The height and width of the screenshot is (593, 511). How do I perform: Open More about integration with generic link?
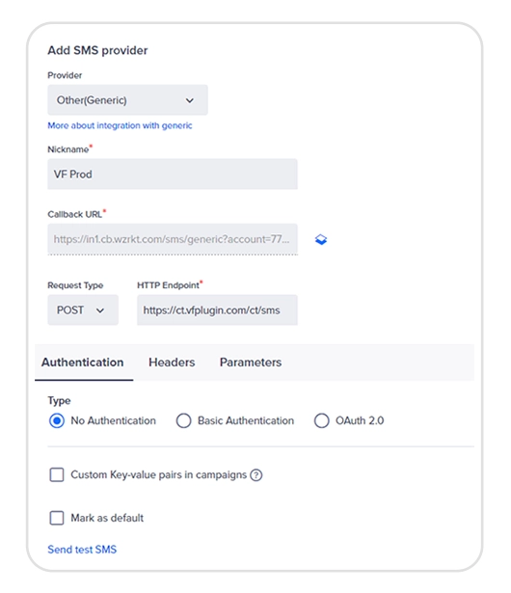pyautogui.click(x=120, y=125)
